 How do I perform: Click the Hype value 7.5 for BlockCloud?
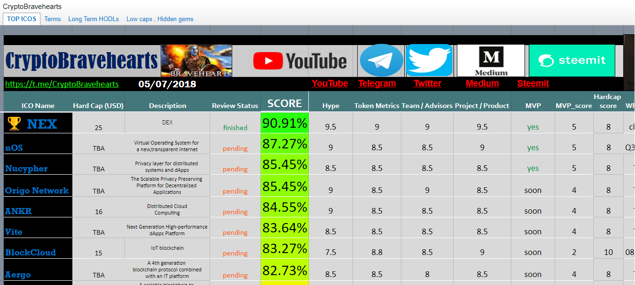[x=331, y=252]
